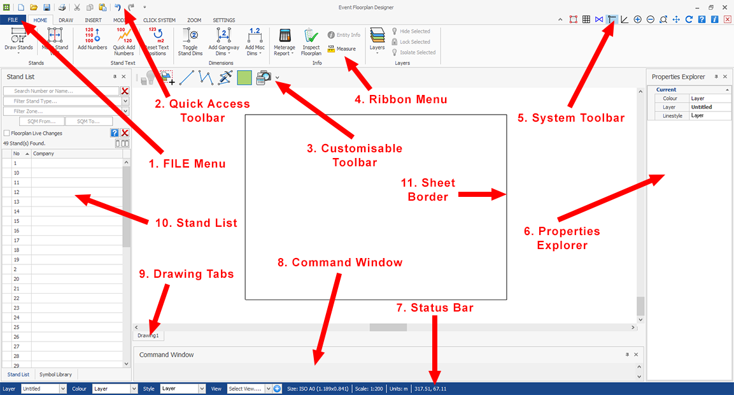The width and height of the screenshot is (734, 395).
Task: Click the Quick Add Numbers tool
Action: [x=124, y=41]
